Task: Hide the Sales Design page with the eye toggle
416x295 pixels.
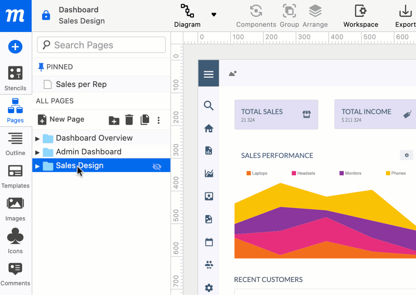Action: coord(157,166)
